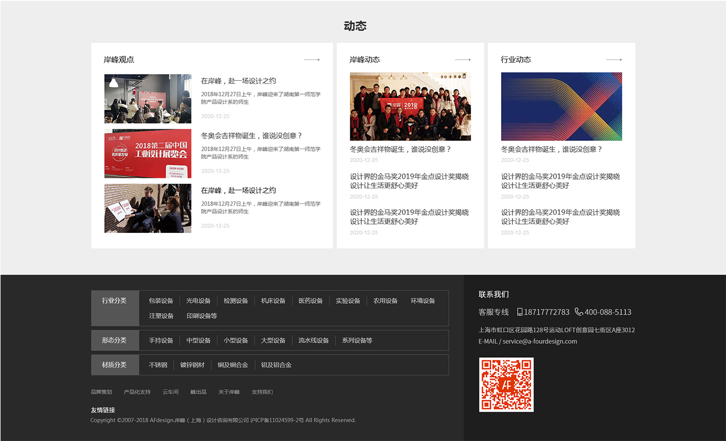Click the 不锈钢 material link

[158, 365]
